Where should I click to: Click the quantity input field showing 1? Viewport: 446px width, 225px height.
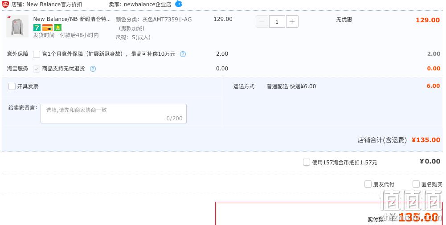(x=277, y=21)
